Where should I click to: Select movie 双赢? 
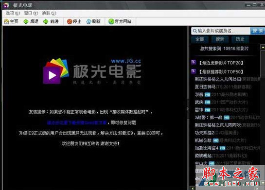pos(199,94)
